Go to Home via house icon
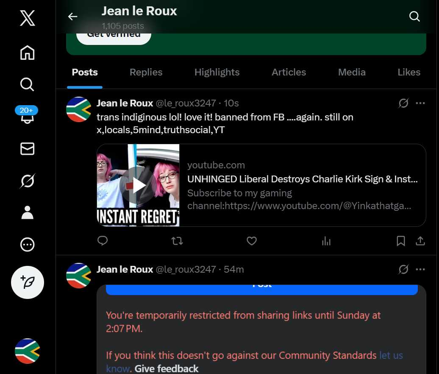Image resolution: width=439 pixels, height=374 pixels. pyautogui.click(x=28, y=53)
